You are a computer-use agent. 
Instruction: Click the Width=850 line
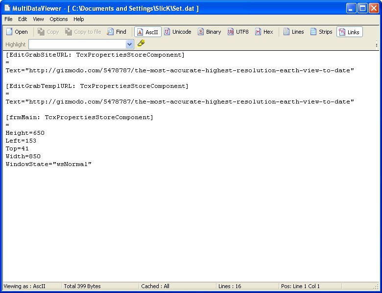23,156
